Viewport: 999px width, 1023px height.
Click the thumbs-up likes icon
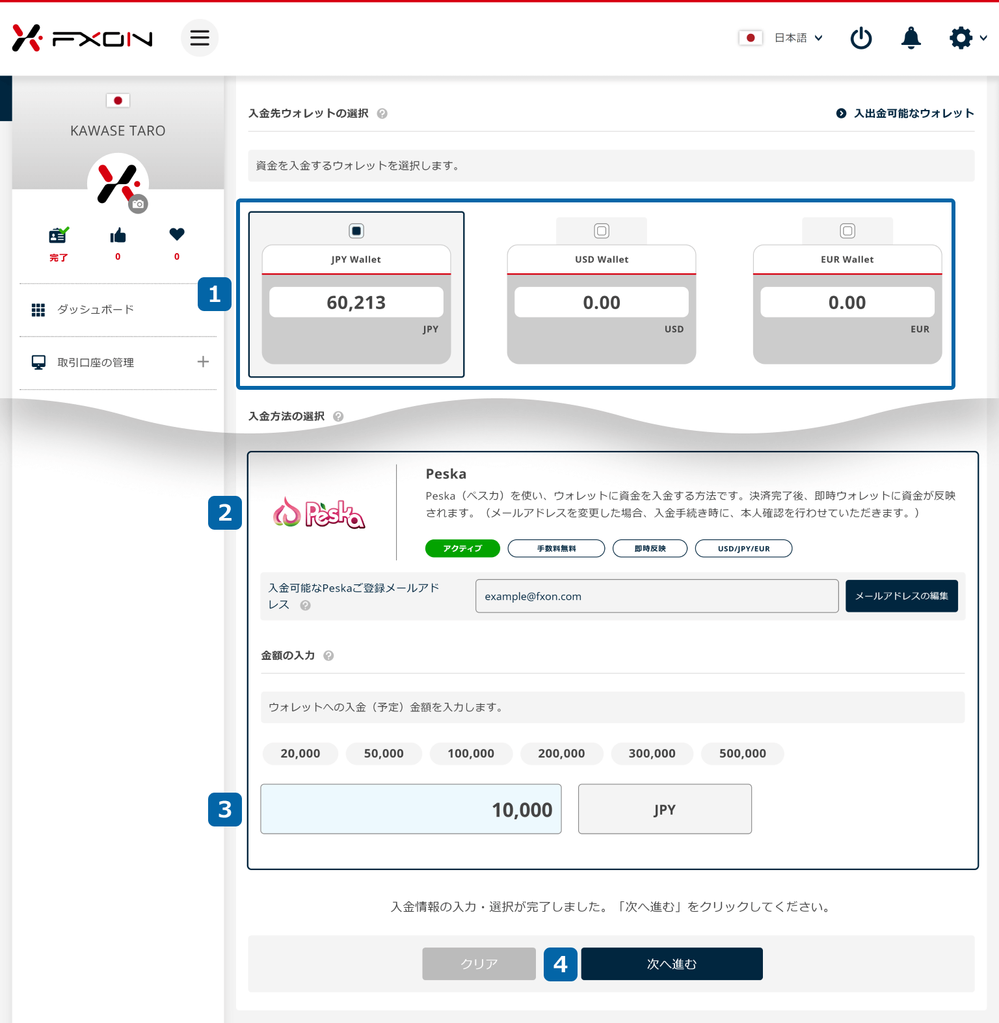(118, 236)
